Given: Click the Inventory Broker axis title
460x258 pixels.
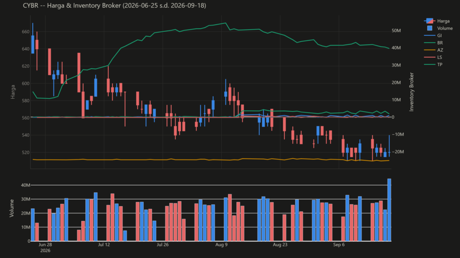Looking at the screenshot, I should pos(411,92).
